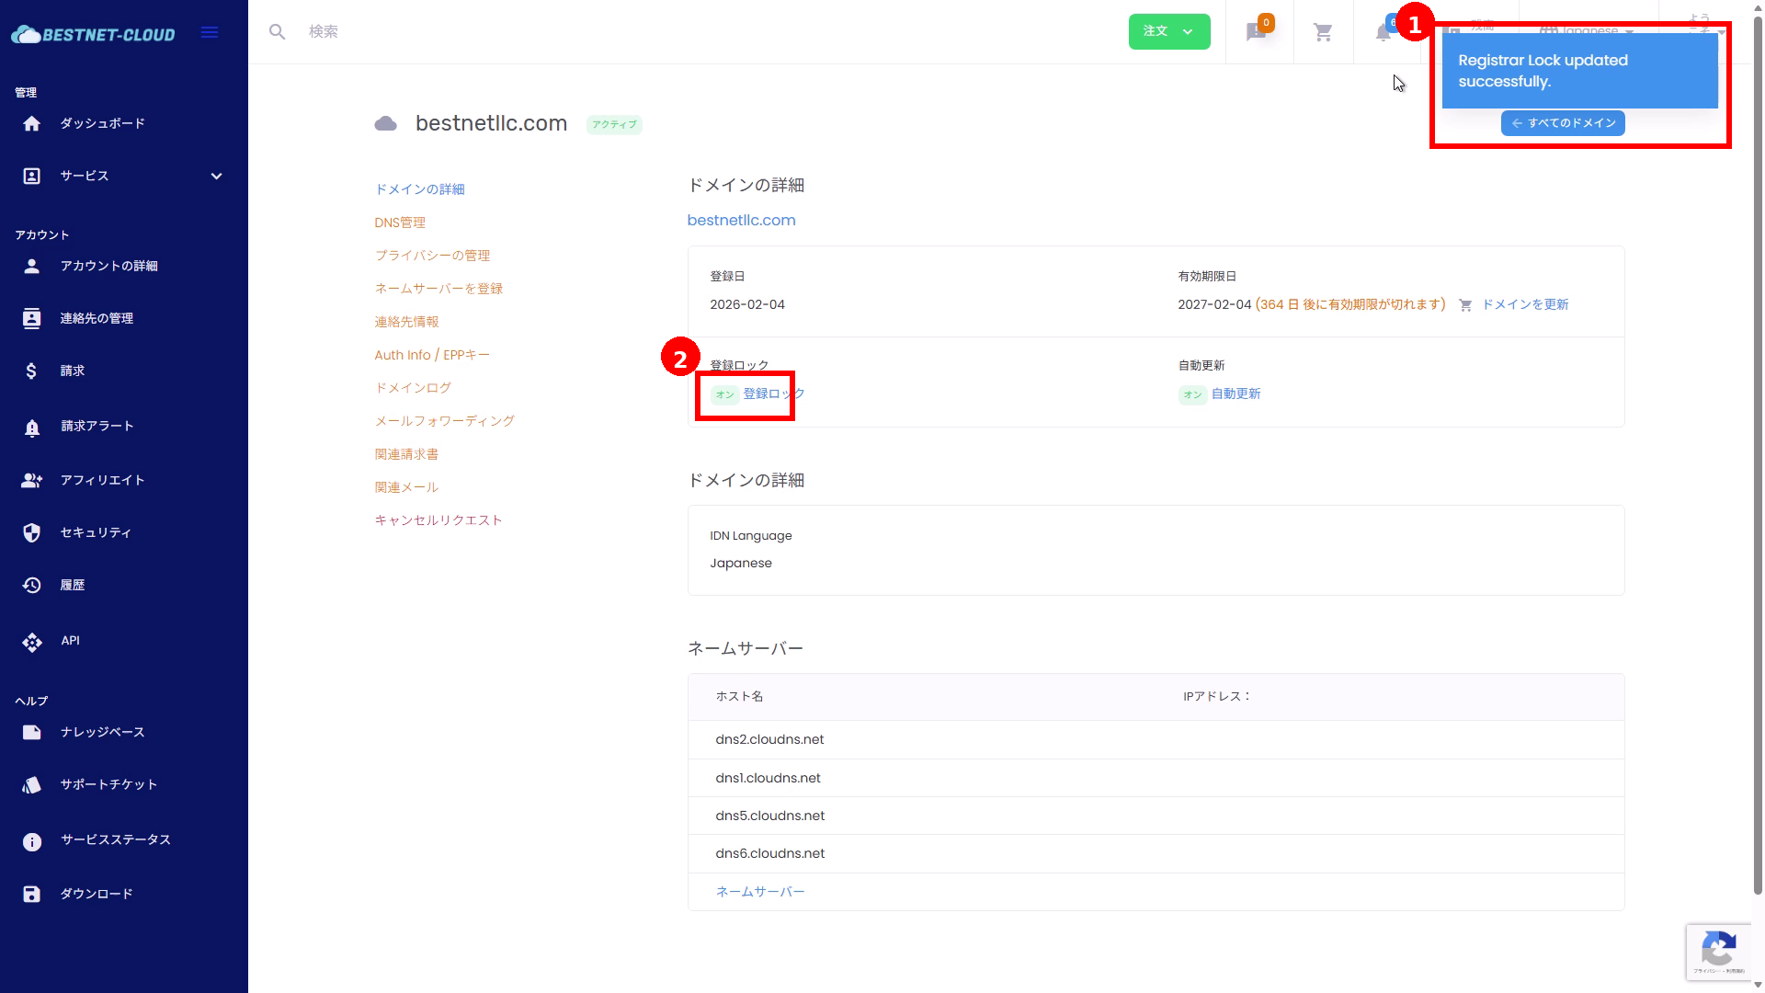Open the shopping cart icon in header
Image resolution: width=1765 pixels, height=993 pixels.
coord(1323,33)
